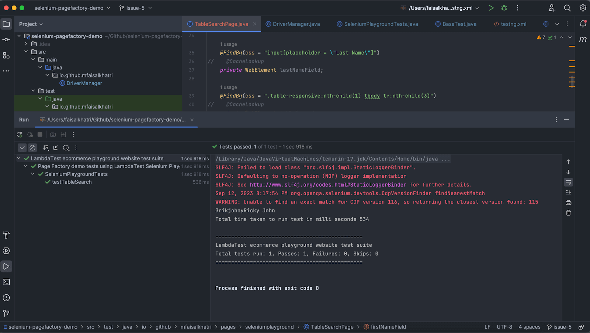The width and height of the screenshot is (590, 333).
Task: Open the Problems tool window icon
Action: (x=6, y=298)
